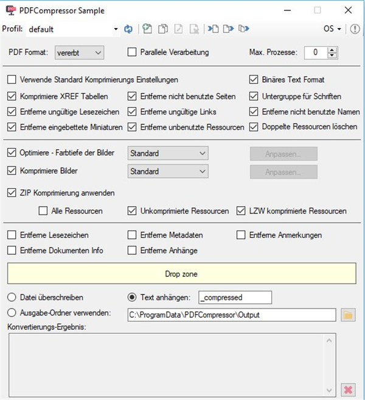Browse output folder with the folder icon
The width and height of the screenshot is (365, 400).
pos(348,315)
